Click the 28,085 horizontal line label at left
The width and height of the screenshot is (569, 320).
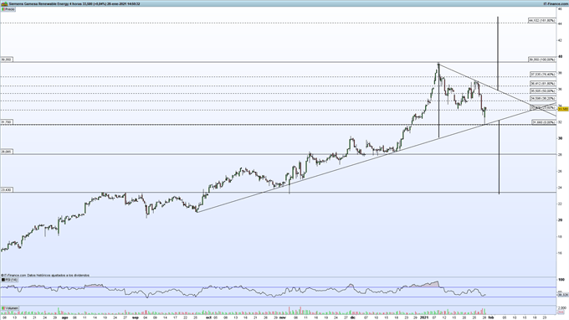(6, 152)
